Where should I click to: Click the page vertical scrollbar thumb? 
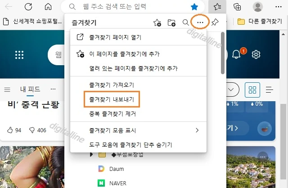click(283, 142)
